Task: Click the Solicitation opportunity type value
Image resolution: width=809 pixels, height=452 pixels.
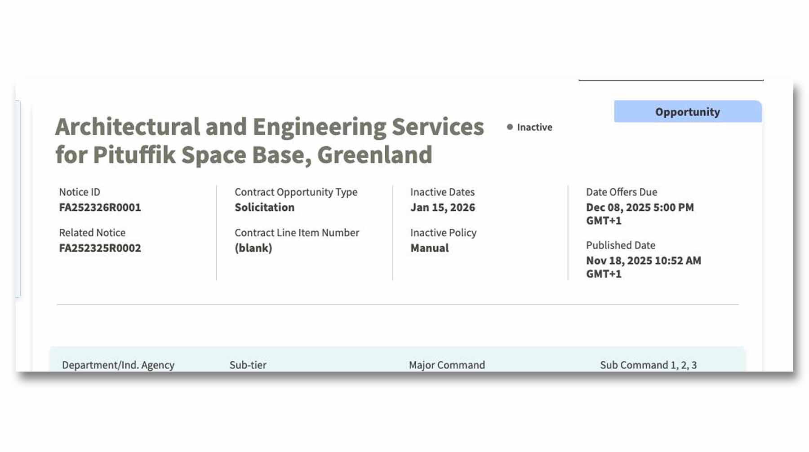Action: click(x=264, y=208)
